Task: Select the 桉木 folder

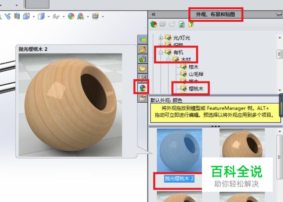Action: [x=194, y=67]
